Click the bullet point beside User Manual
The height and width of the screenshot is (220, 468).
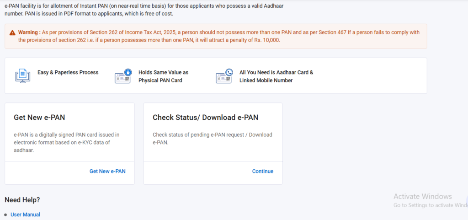click(5, 215)
